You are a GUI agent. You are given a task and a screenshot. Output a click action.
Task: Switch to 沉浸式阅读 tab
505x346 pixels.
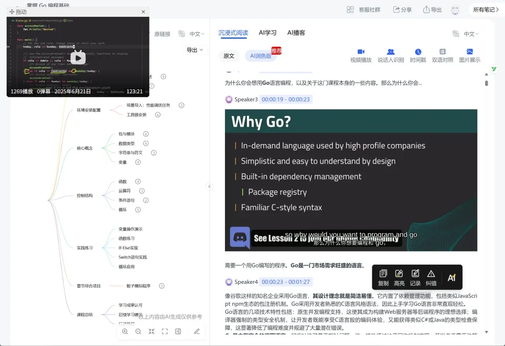[x=233, y=33]
